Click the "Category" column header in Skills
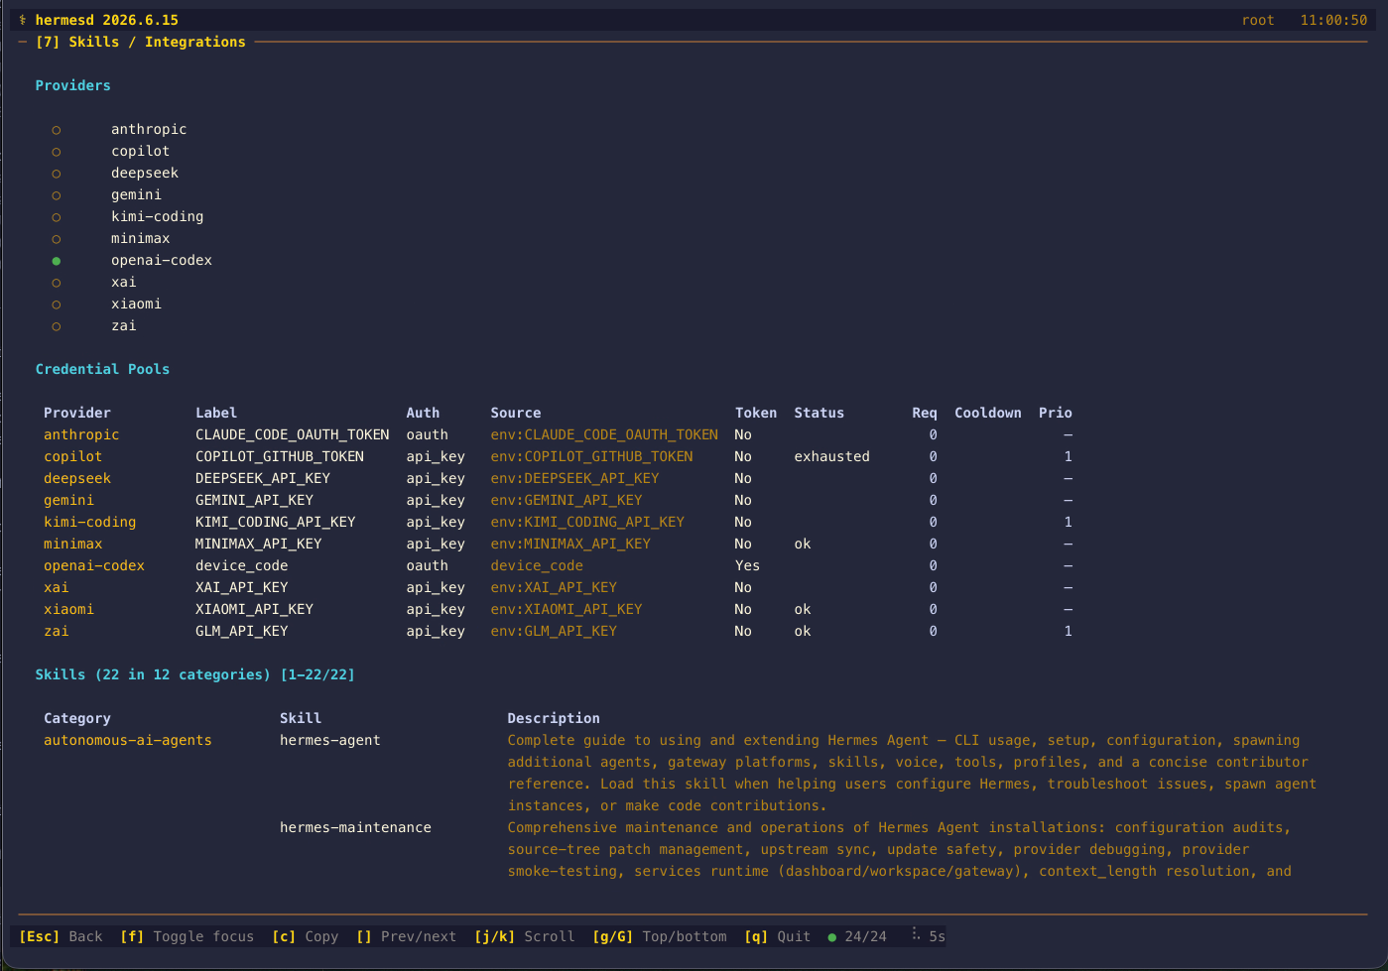Viewport: 1388px width, 971px height. (77, 718)
